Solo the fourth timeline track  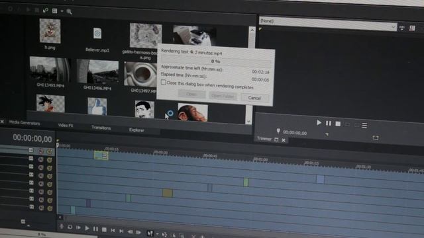coord(50,177)
